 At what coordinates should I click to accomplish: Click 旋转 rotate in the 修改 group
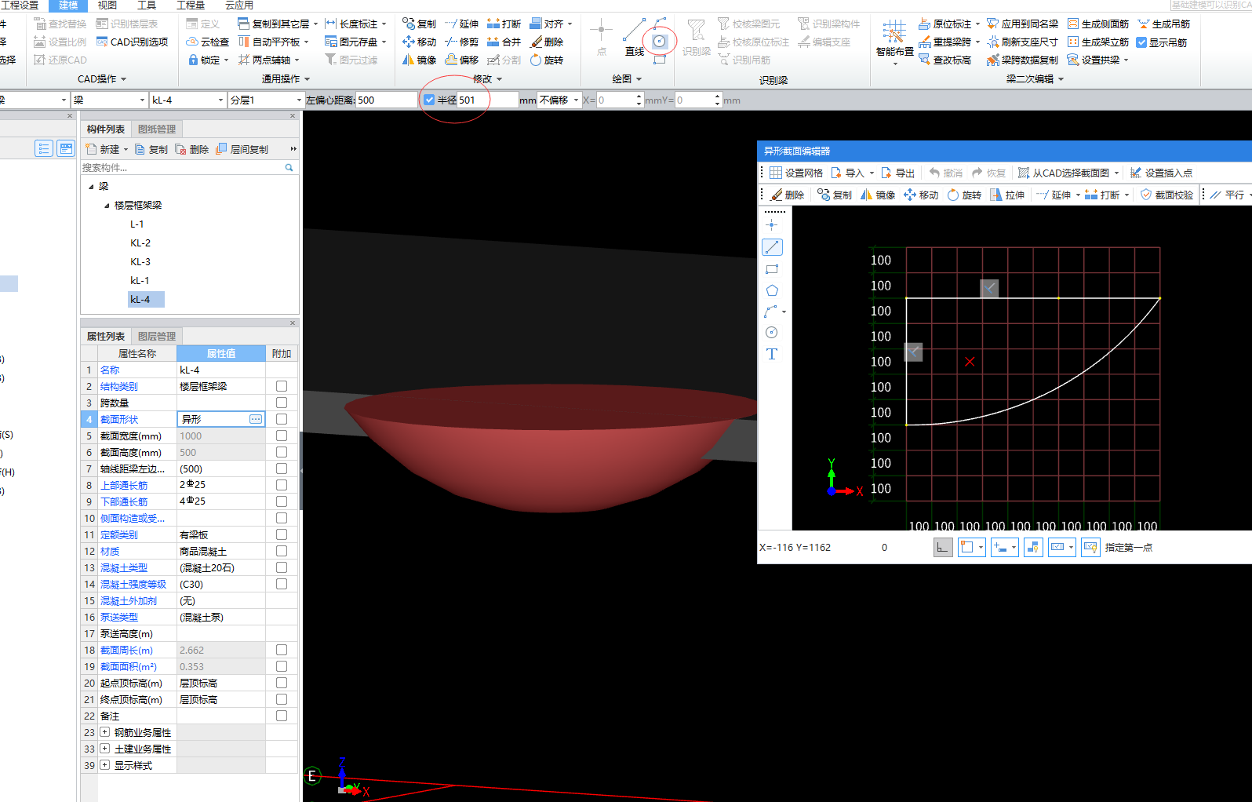pos(546,60)
